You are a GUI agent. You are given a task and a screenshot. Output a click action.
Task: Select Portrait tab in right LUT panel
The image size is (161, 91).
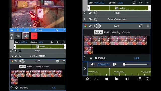[x=98, y=32]
